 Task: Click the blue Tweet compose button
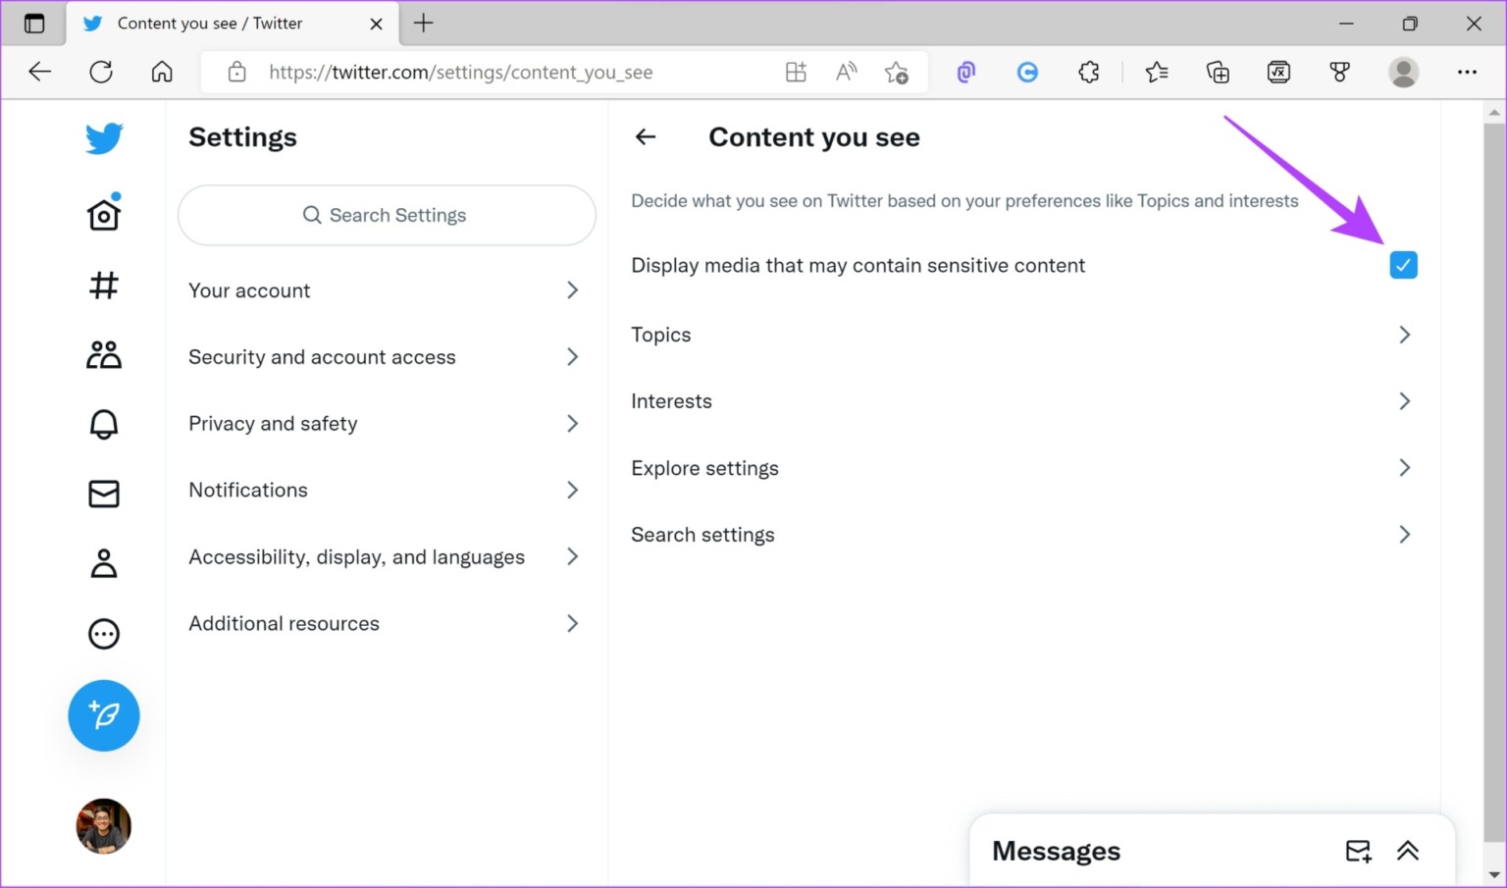point(103,715)
